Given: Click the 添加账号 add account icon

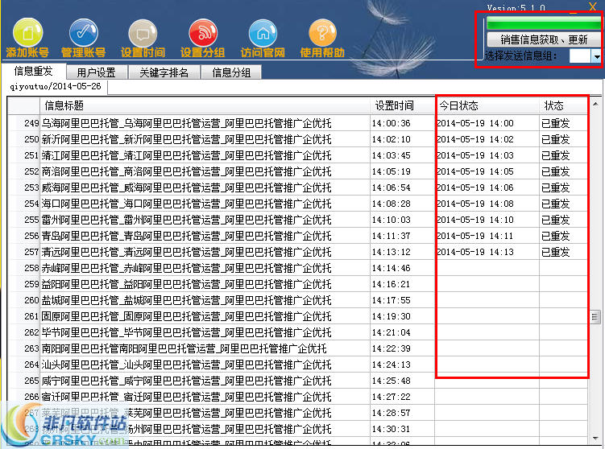Looking at the screenshot, I should (27, 38).
